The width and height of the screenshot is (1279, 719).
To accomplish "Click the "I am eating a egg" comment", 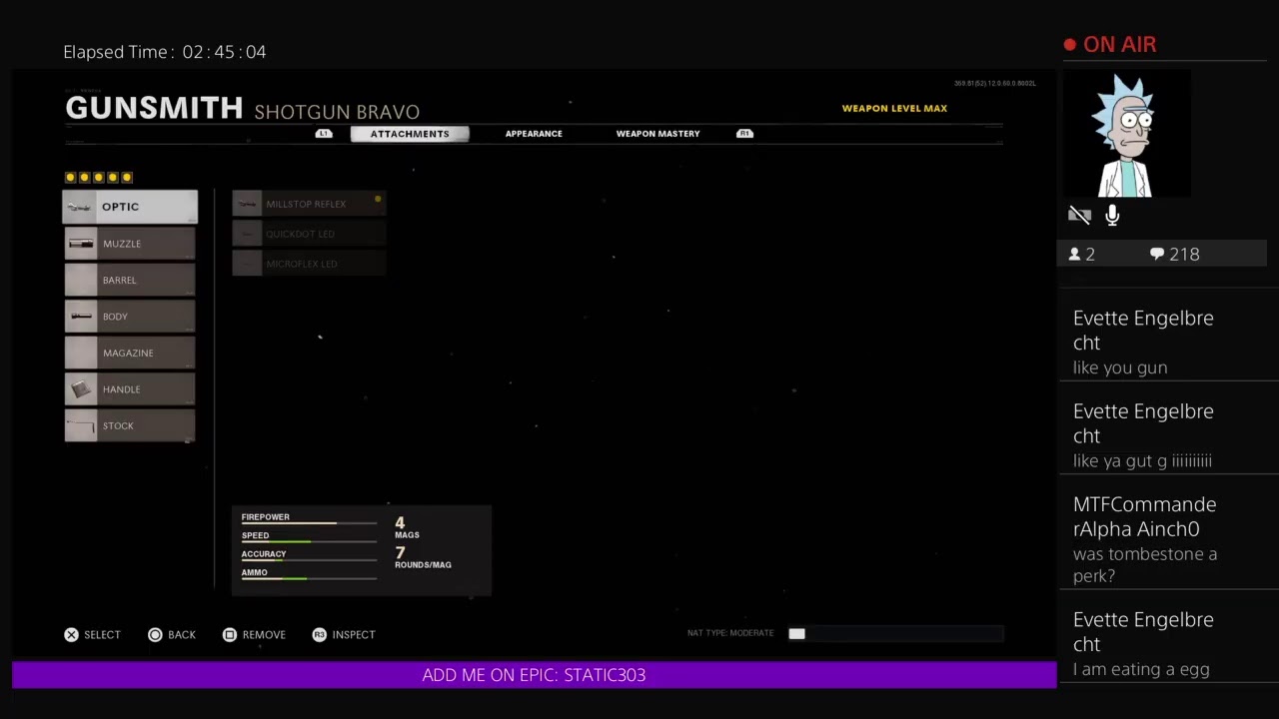I will point(1141,669).
